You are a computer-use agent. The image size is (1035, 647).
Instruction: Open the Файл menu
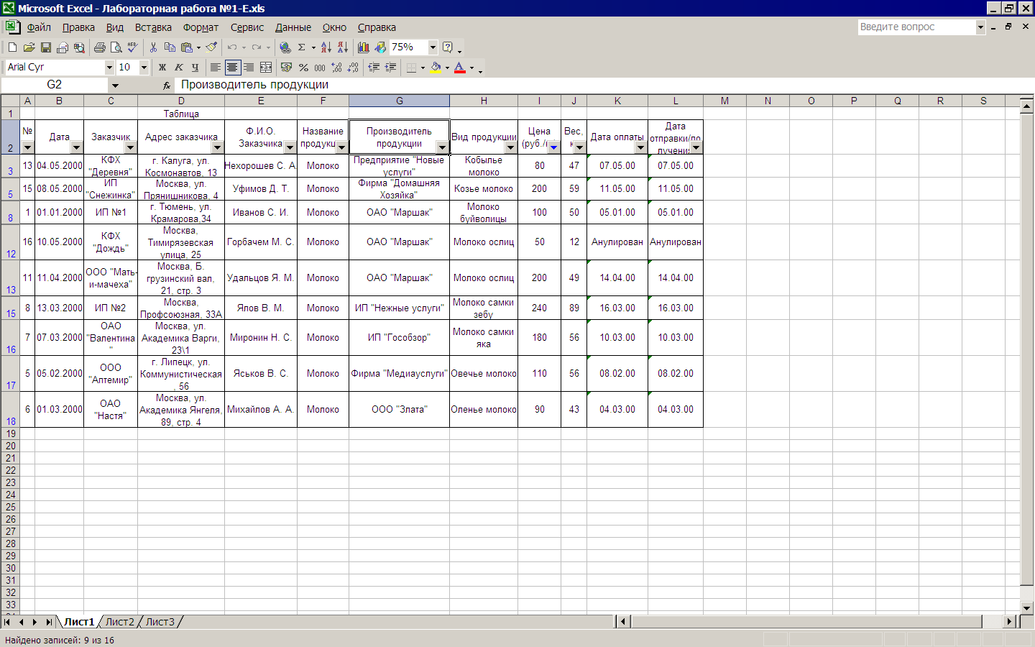point(39,27)
